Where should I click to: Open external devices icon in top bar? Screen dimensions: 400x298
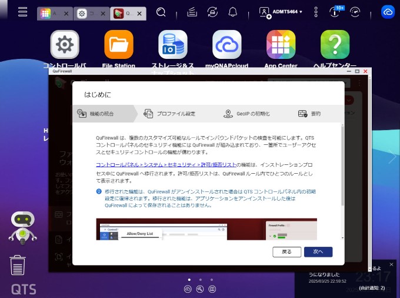(212, 12)
